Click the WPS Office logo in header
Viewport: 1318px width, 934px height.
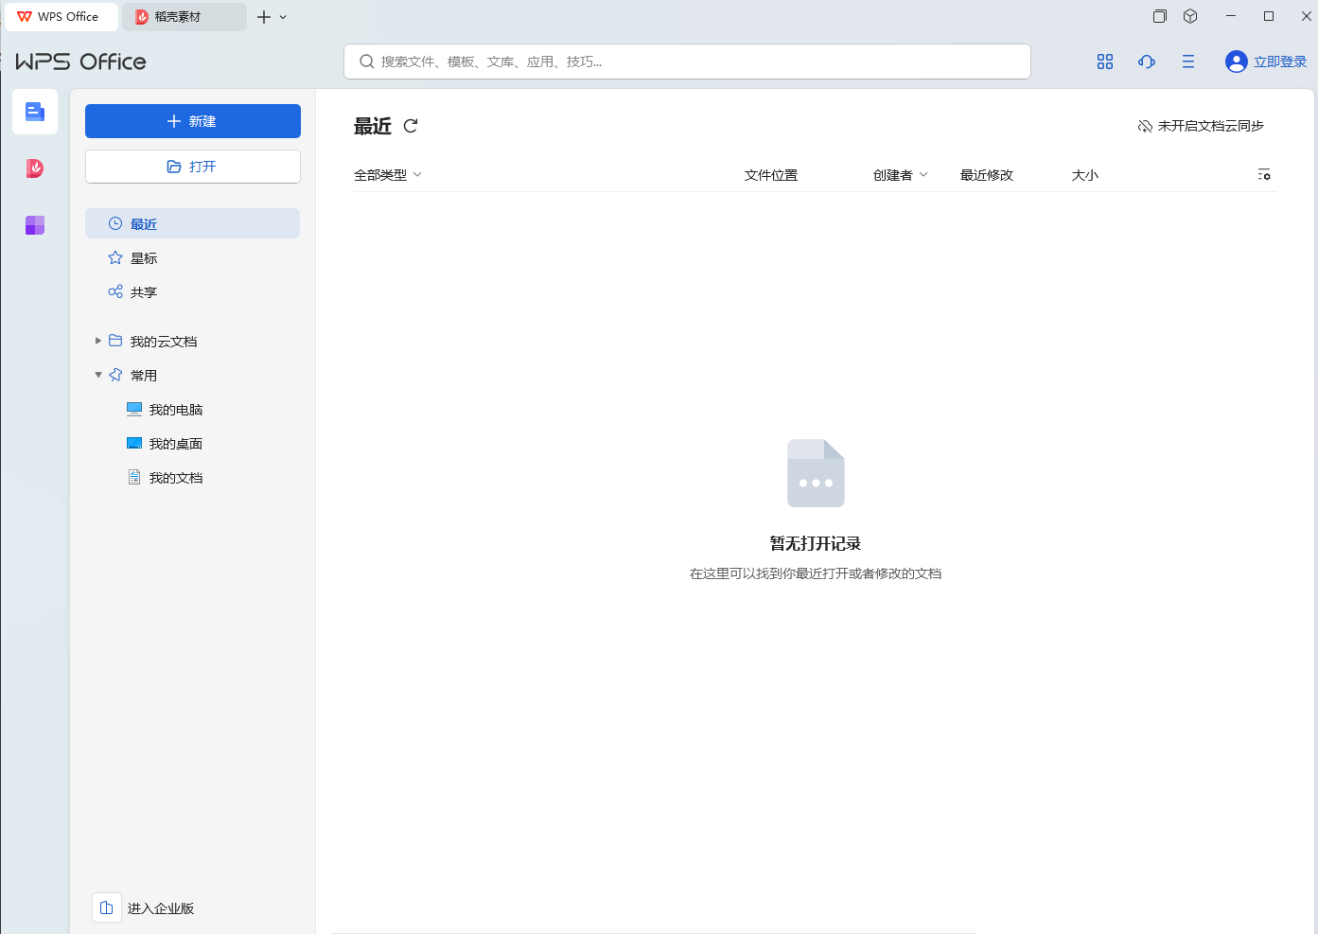(81, 62)
